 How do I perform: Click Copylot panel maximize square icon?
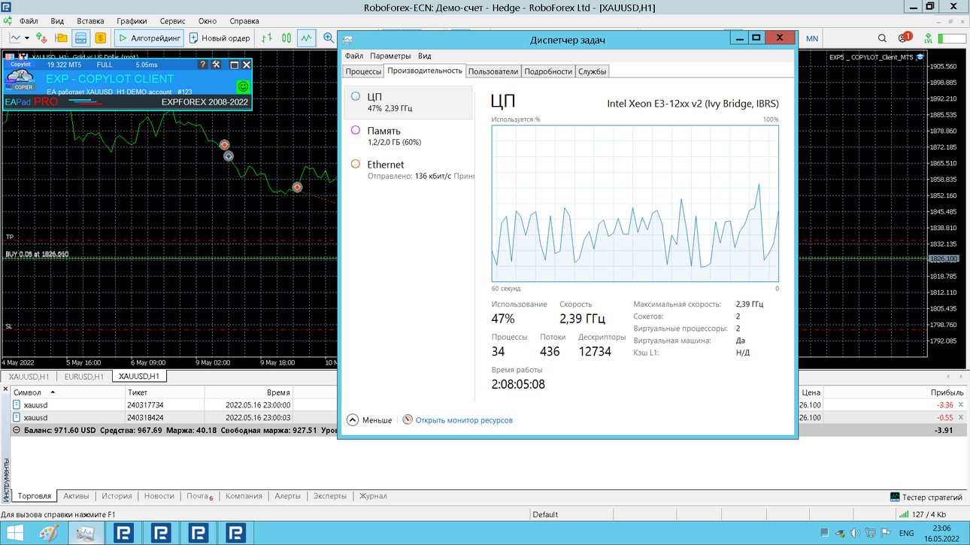(234, 65)
